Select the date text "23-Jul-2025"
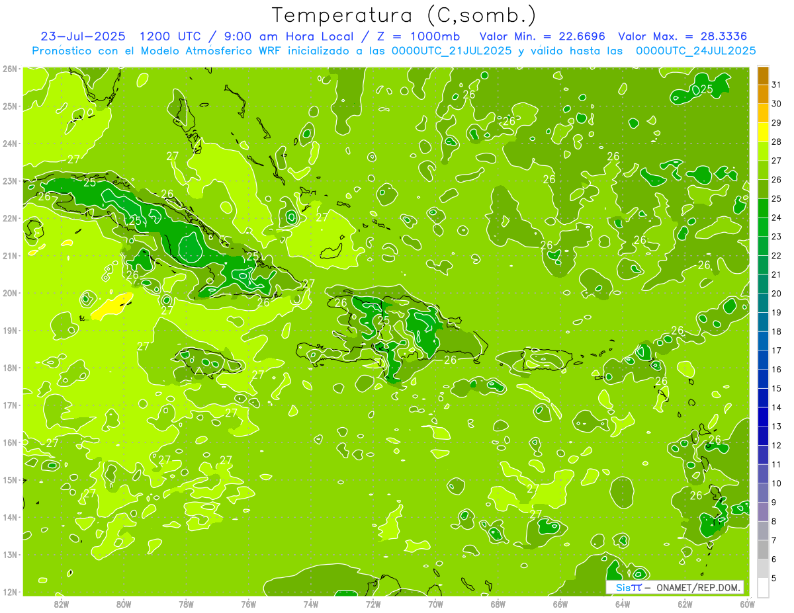The height and width of the screenshot is (613, 794). point(83,36)
